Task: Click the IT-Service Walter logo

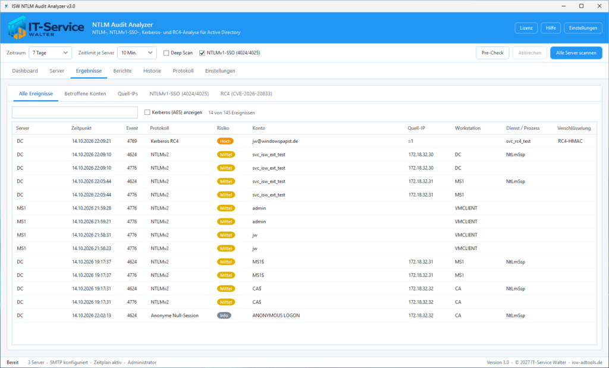Action: (x=46, y=27)
